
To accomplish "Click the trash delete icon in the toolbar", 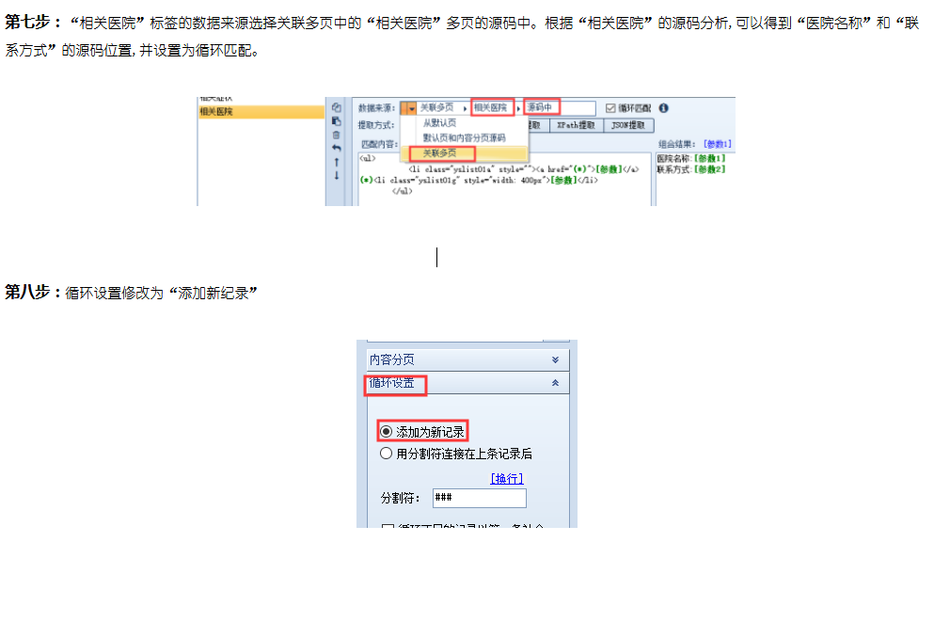I will coord(336,136).
